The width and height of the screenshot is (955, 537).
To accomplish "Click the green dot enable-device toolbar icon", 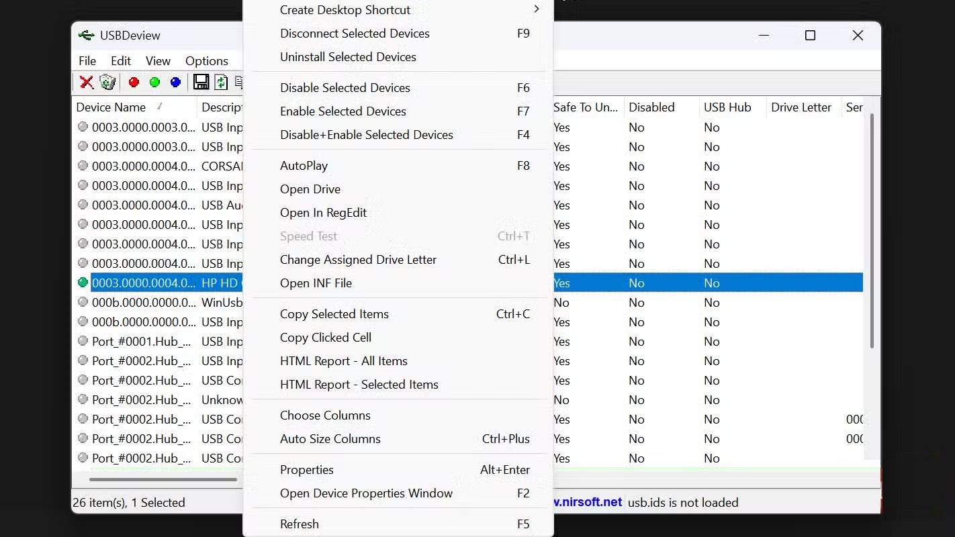I will [154, 82].
